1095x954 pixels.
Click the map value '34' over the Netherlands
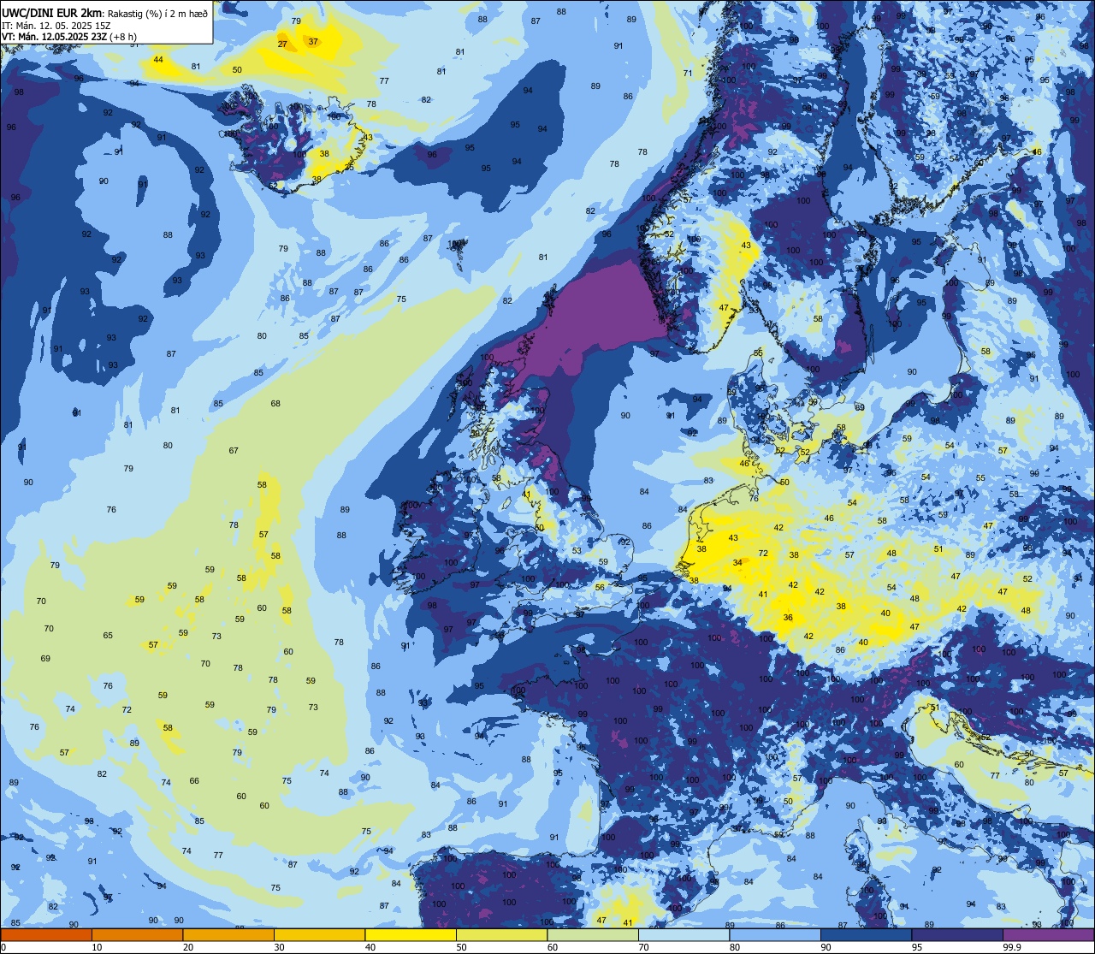[737, 563]
